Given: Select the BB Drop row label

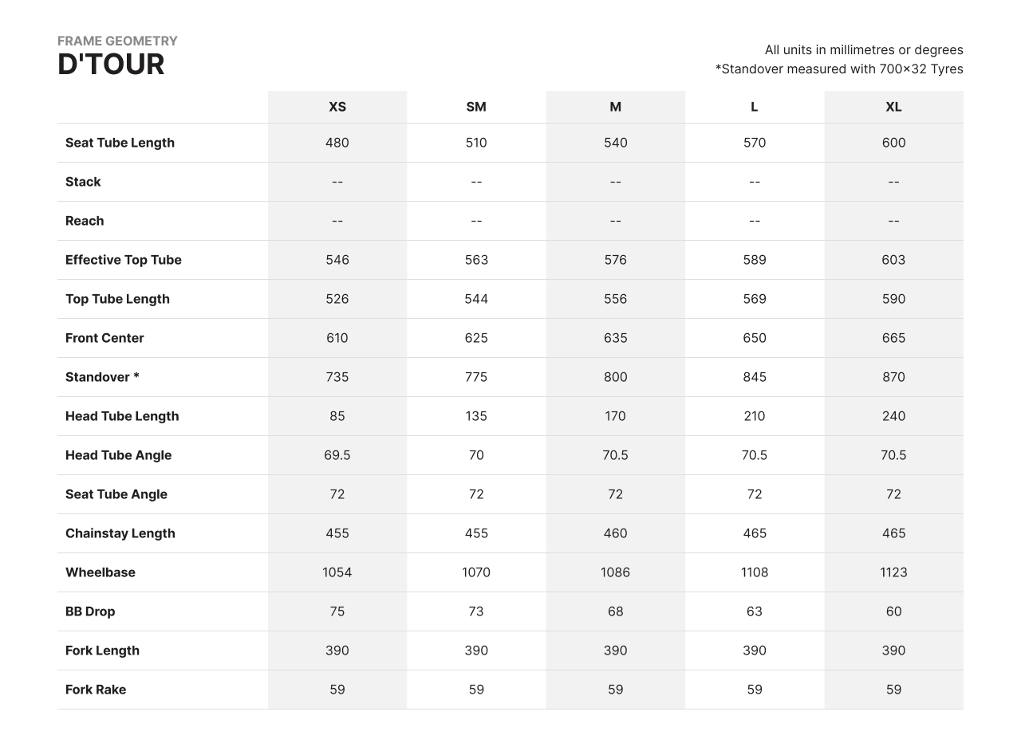Looking at the screenshot, I should [x=90, y=611].
